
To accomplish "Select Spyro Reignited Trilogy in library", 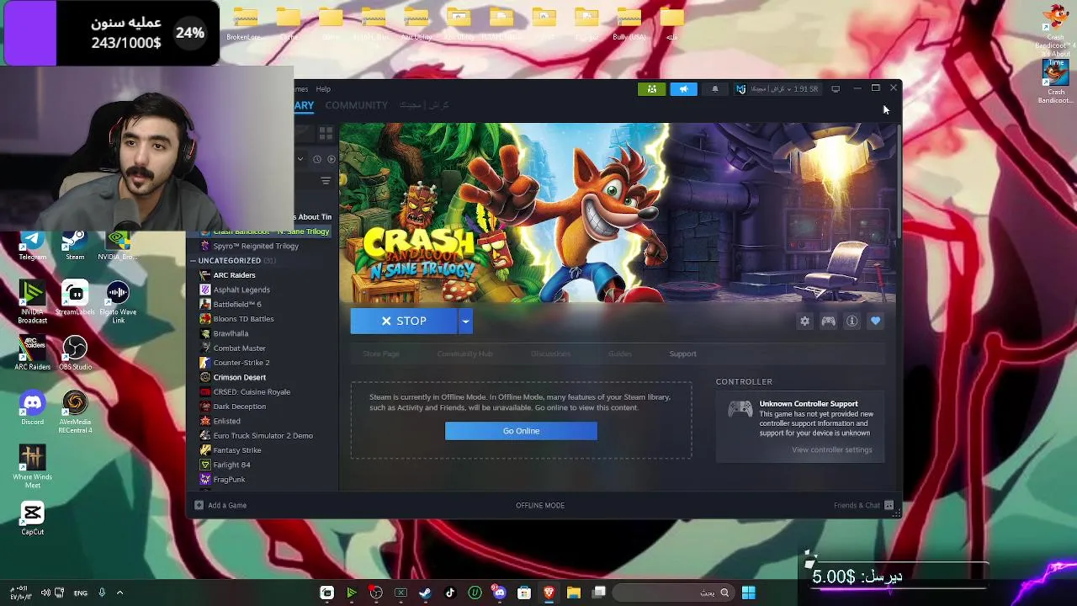I will pyautogui.click(x=256, y=246).
